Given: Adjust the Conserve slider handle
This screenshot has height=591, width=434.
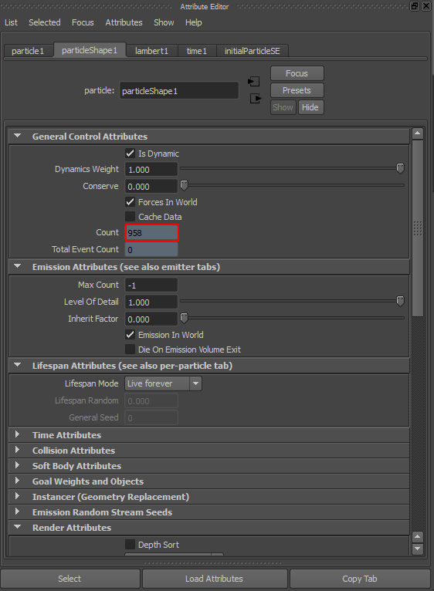Looking at the screenshot, I should [184, 185].
